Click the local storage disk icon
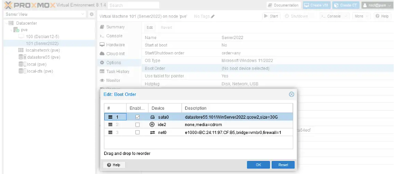 [22, 64]
